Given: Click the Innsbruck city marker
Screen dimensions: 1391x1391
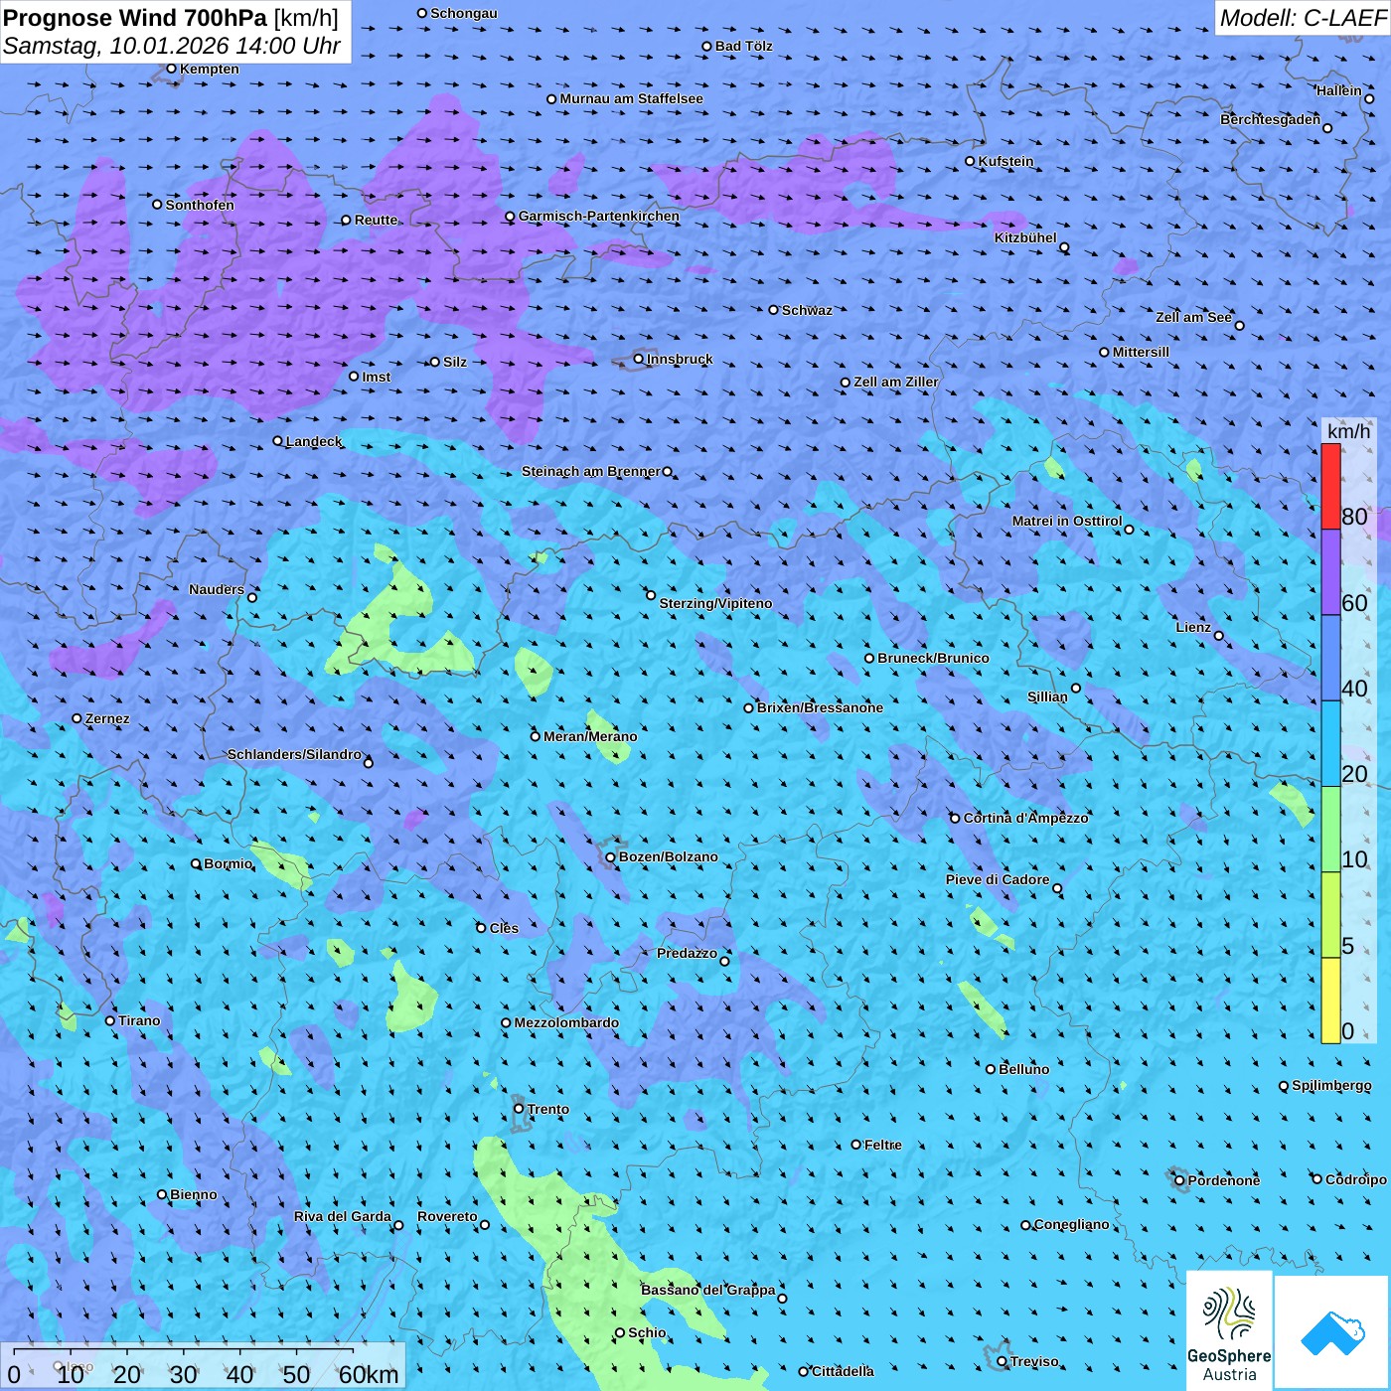Looking at the screenshot, I should (639, 359).
